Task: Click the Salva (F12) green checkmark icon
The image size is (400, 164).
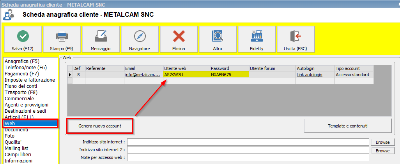Action: click(23, 36)
